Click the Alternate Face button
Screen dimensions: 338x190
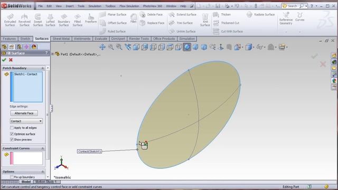click(x=24, y=113)
